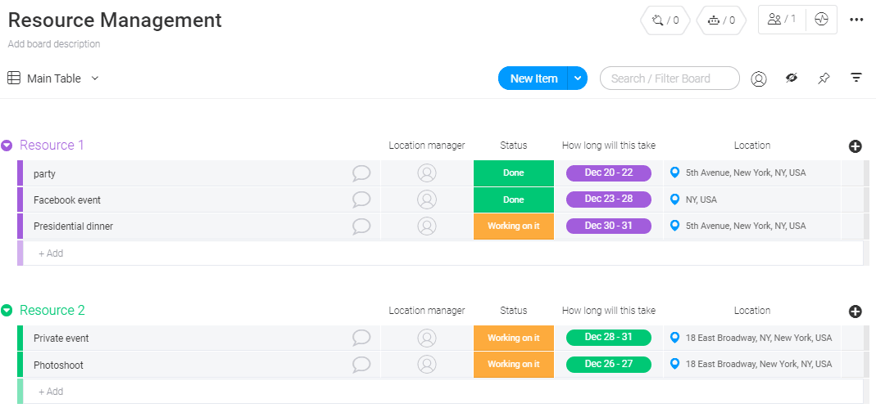Open the automations robot icon
This screenshot has height=408, width=876.
click(x=721, y=20)
